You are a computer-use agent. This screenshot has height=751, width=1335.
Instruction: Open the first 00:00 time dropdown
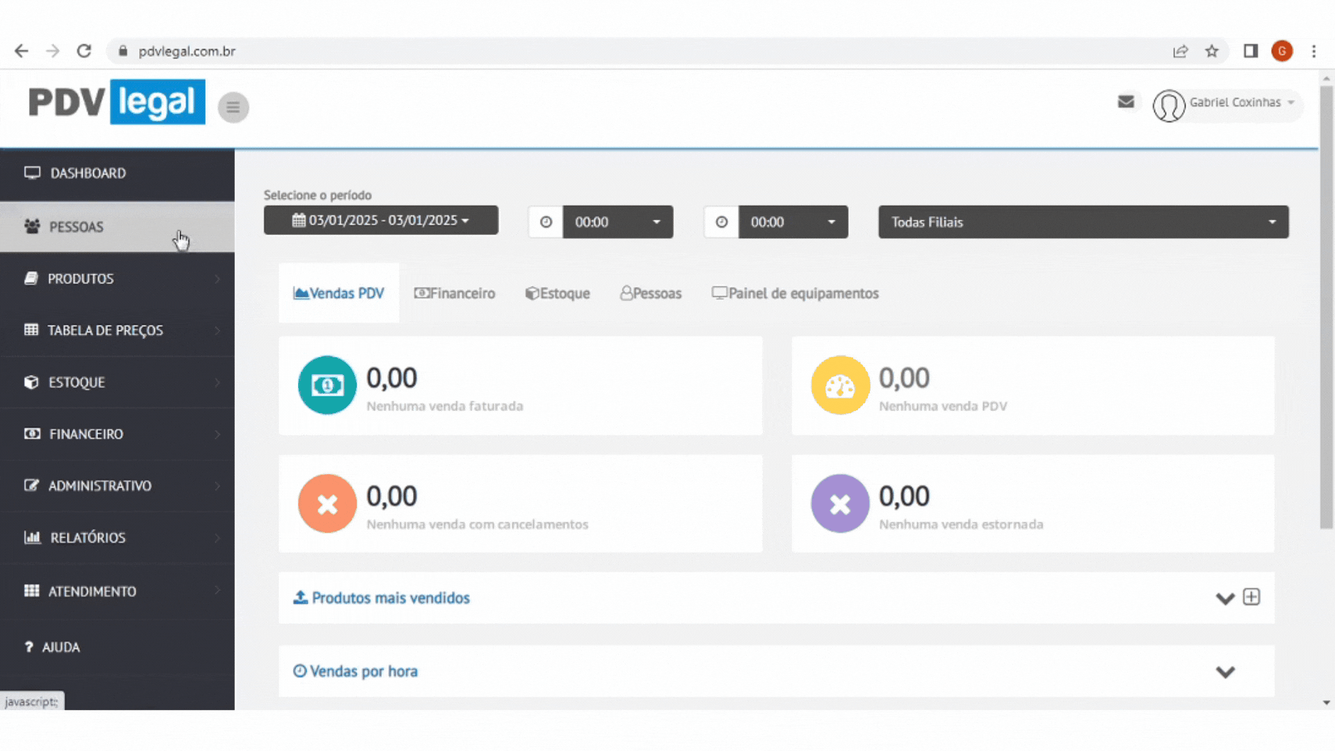617,222
